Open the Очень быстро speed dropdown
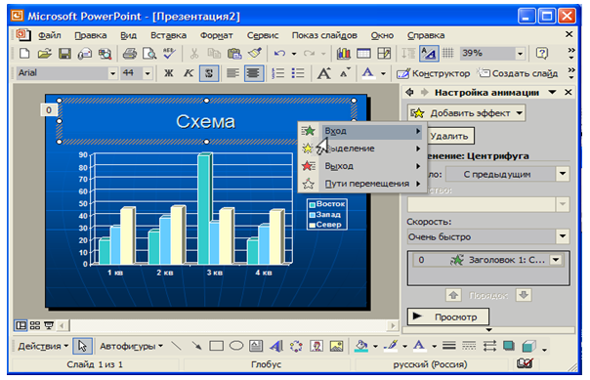Screen dimensions: 590x380 tap(563, 236)
